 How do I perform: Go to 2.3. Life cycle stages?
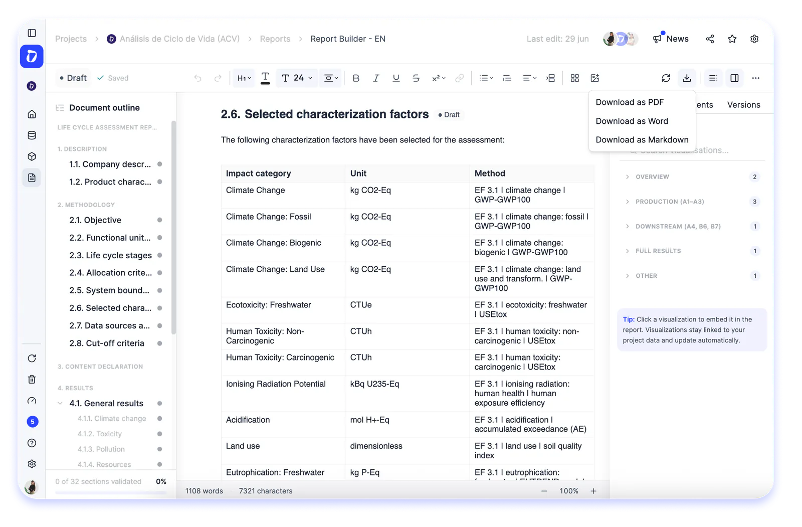110,255
